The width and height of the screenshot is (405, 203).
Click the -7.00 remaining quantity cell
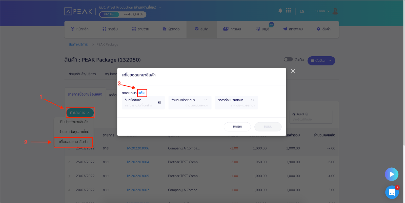(x=331, y=148)
